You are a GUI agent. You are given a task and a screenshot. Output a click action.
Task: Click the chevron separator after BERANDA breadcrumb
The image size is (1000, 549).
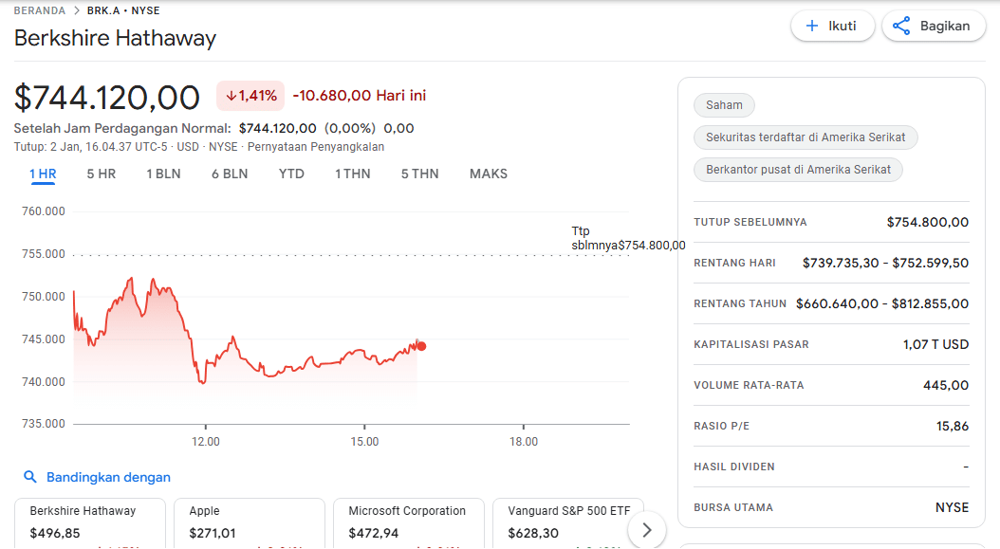coord(74,12)
